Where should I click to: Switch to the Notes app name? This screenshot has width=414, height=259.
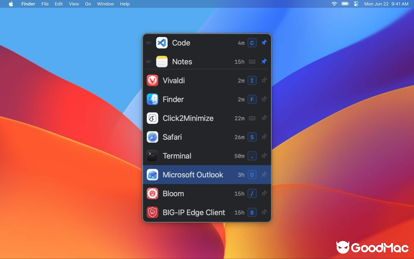[x=182, y=62]
